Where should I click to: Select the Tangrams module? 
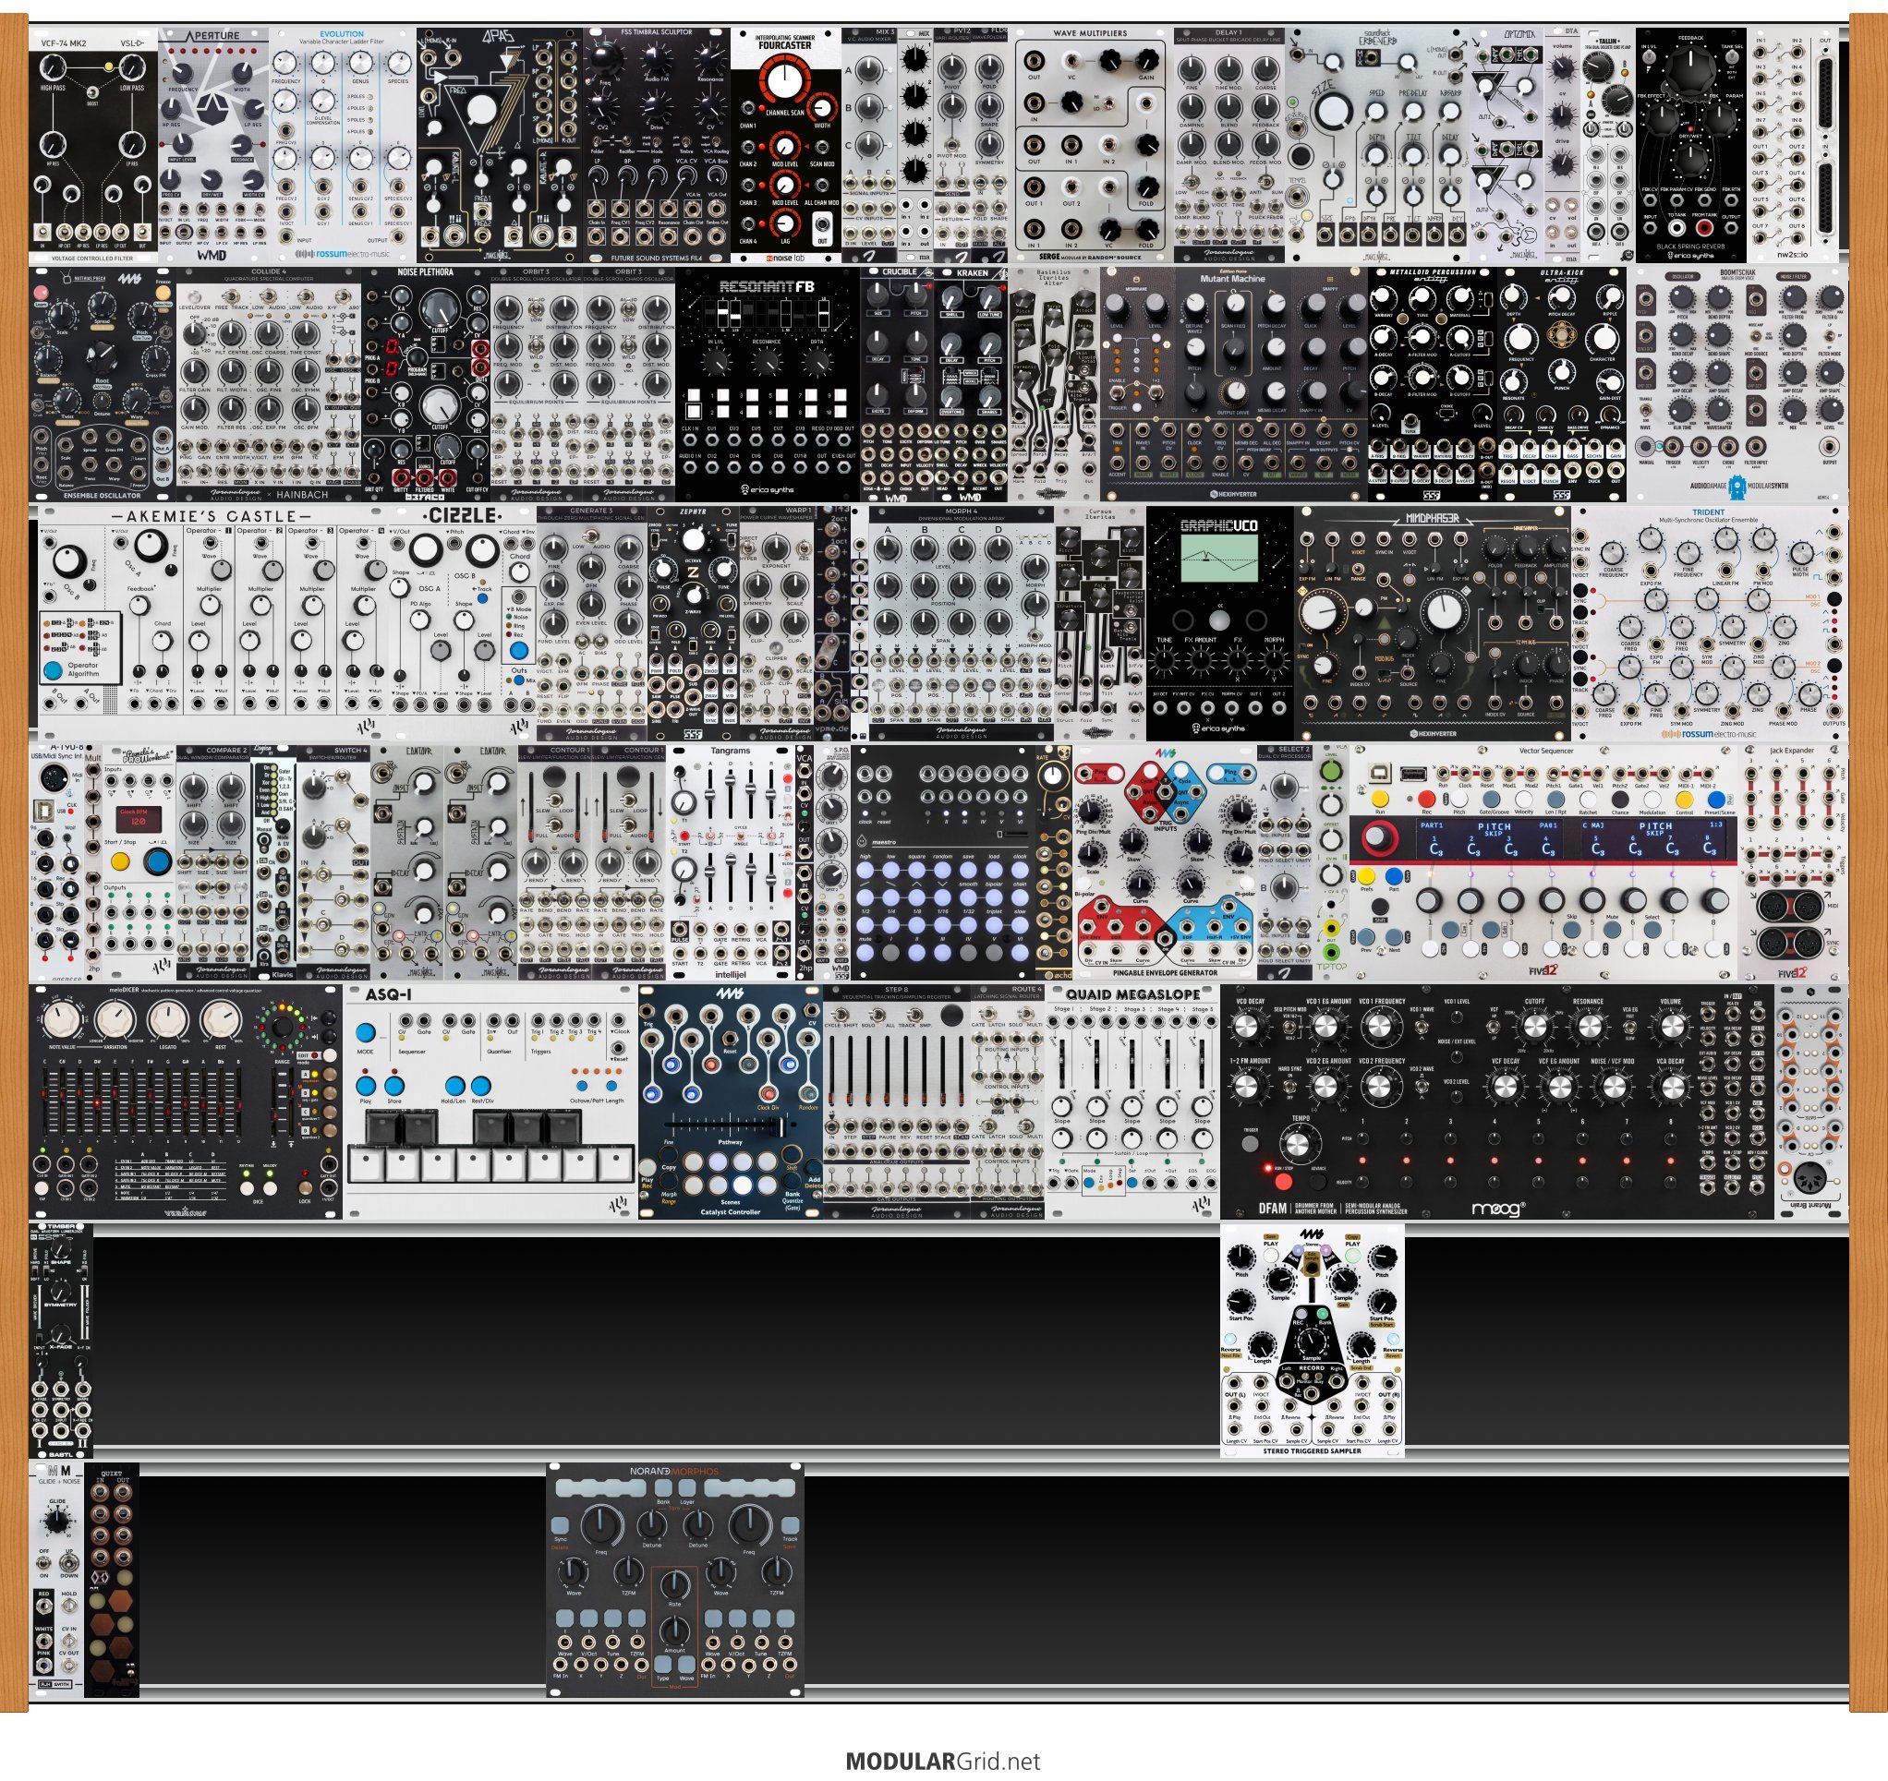[731, 861]
